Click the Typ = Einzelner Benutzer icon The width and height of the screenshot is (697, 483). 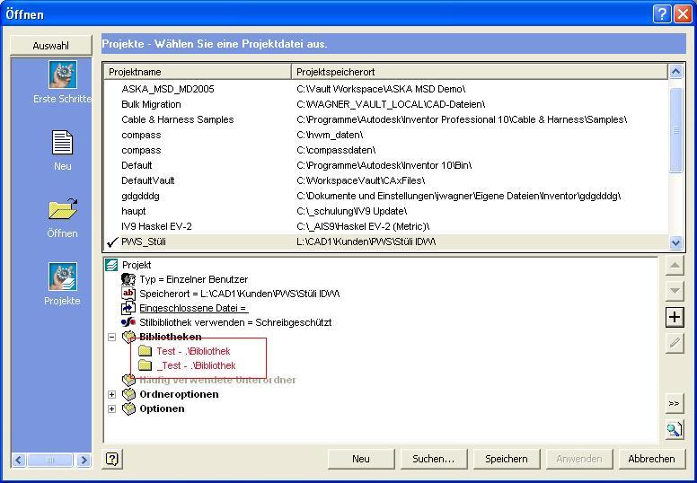pyautogui.click(x=128, y=279)
